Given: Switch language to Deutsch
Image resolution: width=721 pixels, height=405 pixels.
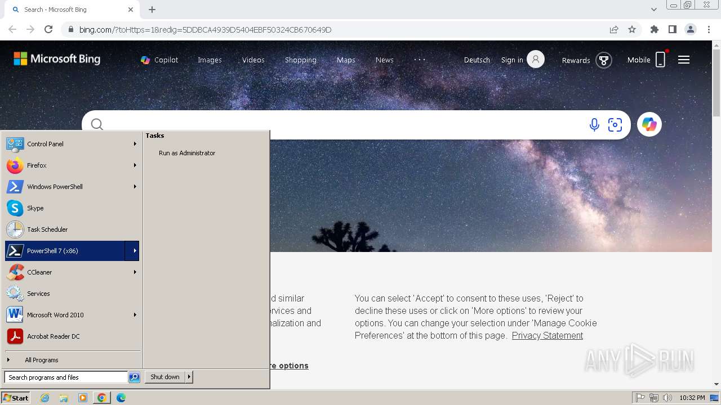Looking at the screenshot, I should 477,60.
